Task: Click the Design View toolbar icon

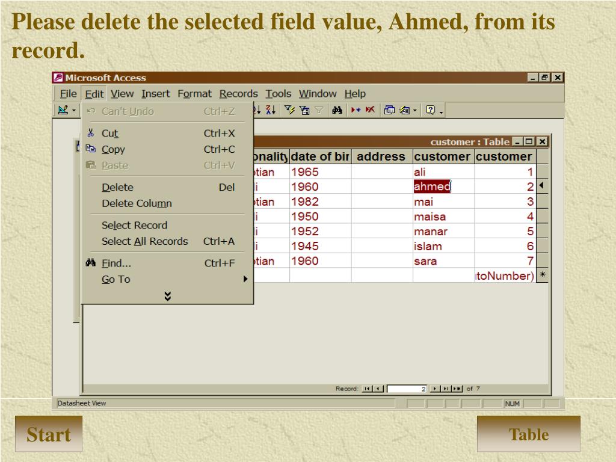Action: click(x=63, y=110)
